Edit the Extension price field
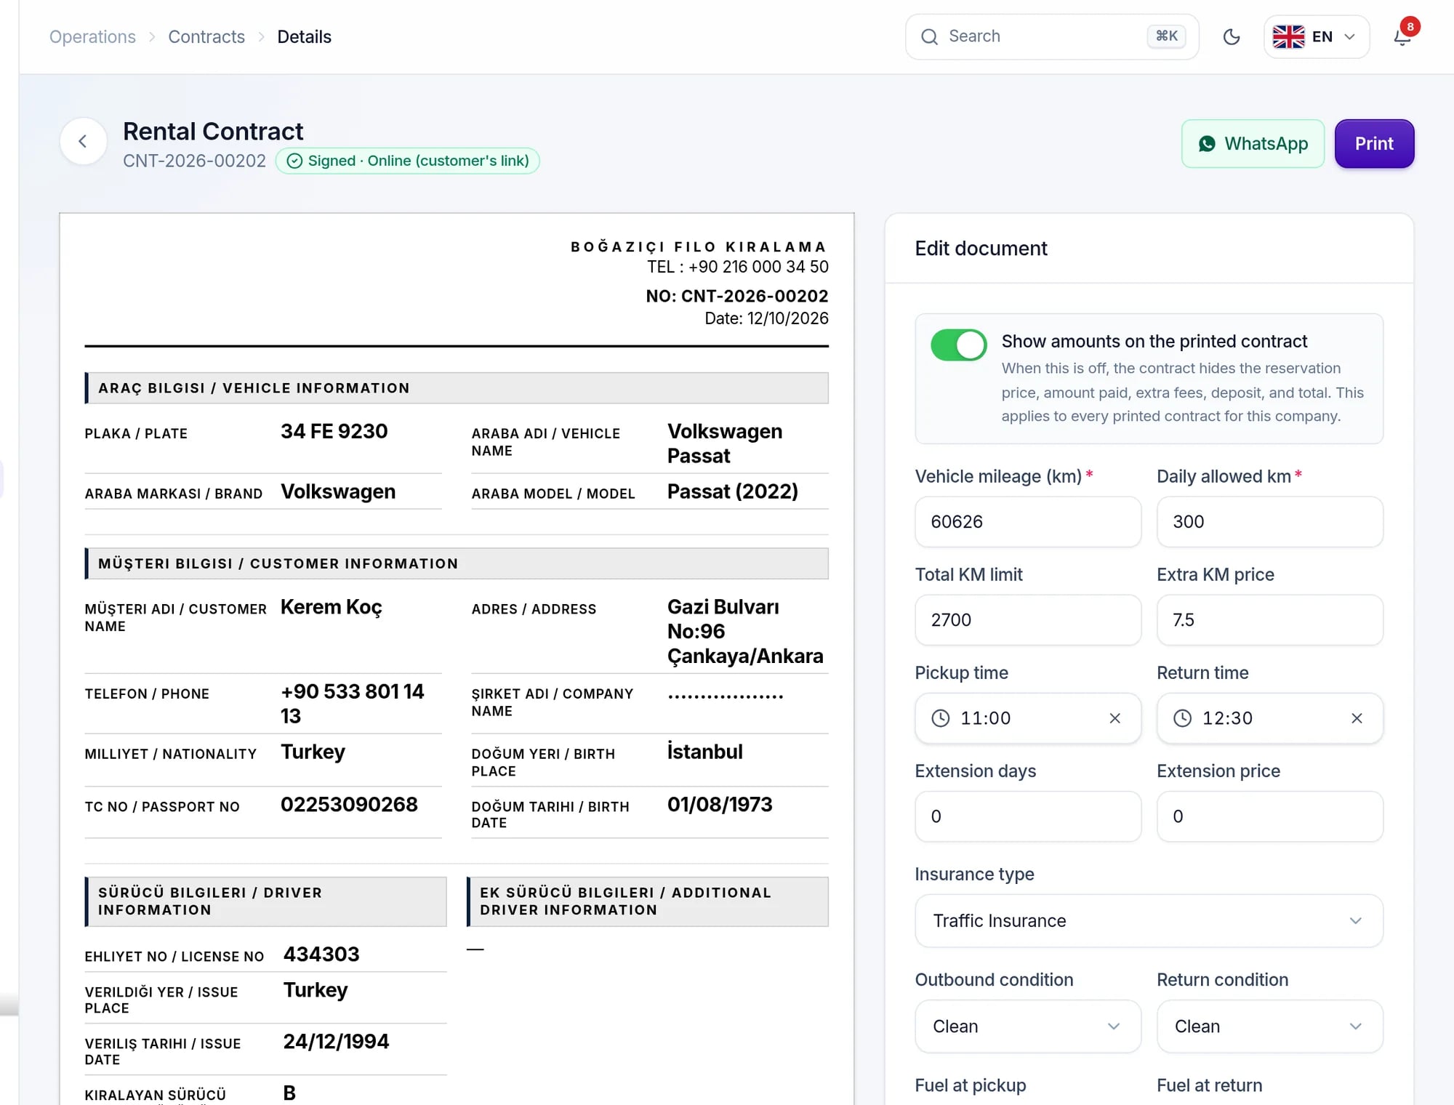This screenshot has width=1454, height=1105. tap(1269, 816)
